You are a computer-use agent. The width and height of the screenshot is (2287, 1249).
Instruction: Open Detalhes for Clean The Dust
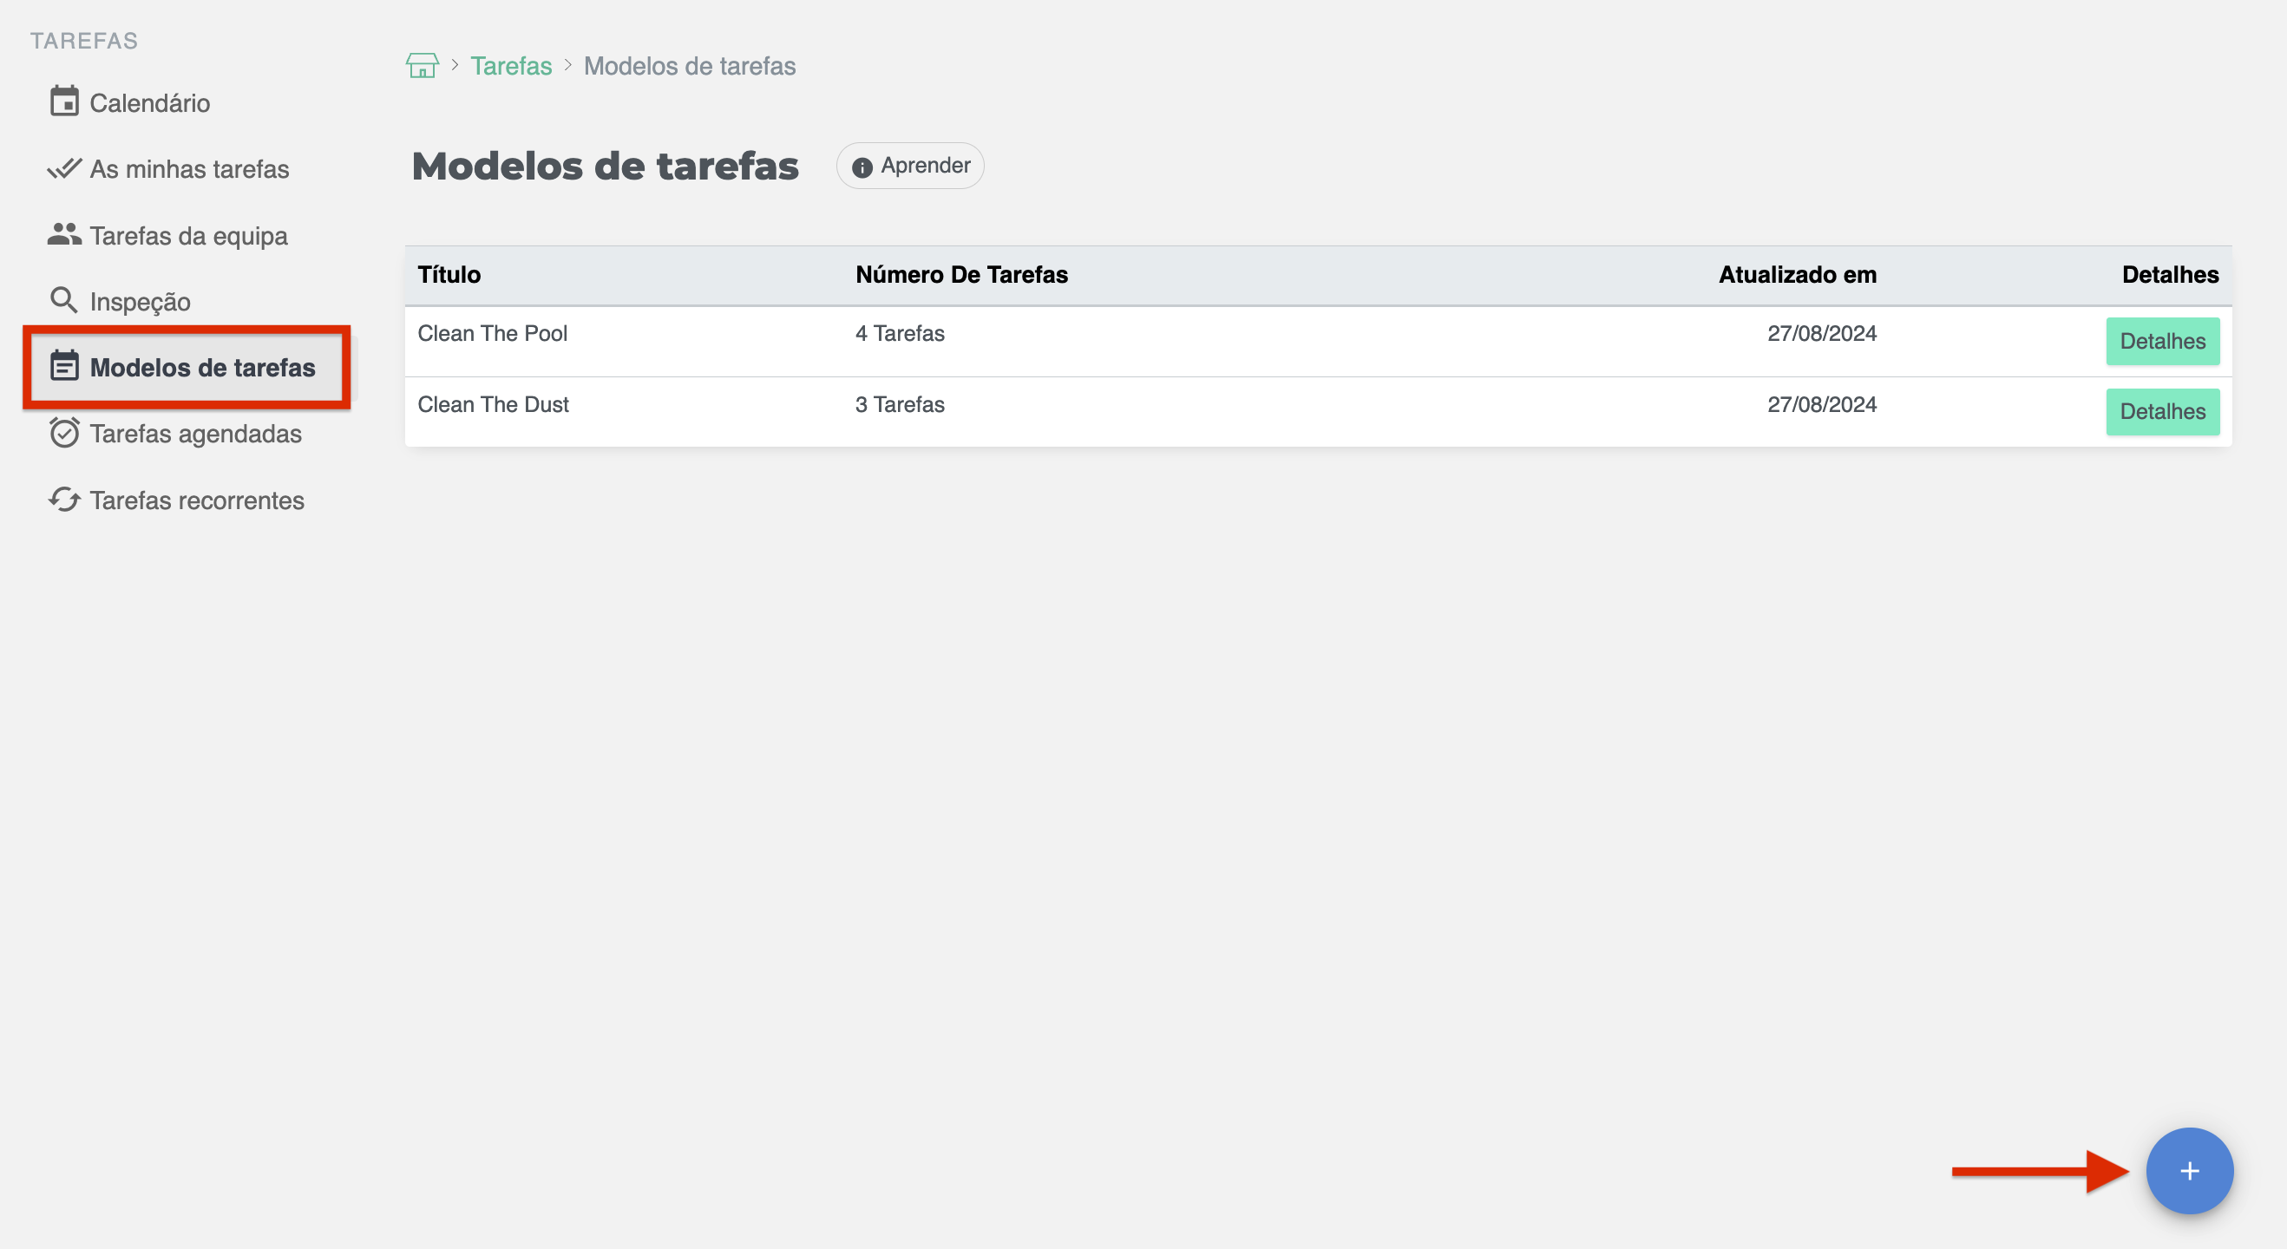click(2164, 411)
